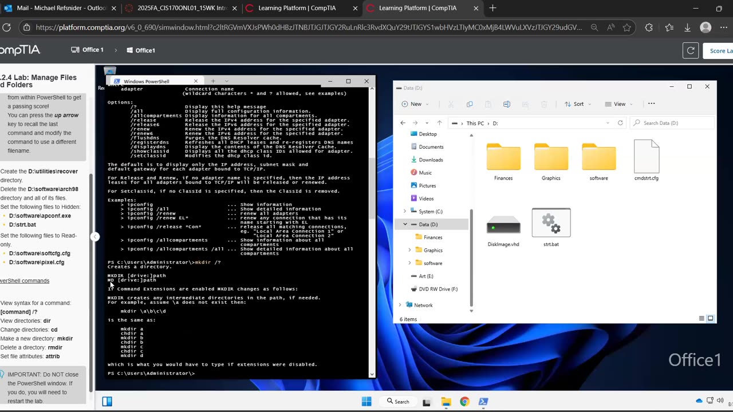Click the PowerShell window vertical scrollbar
733x412 pixels.
coord(372,189)
